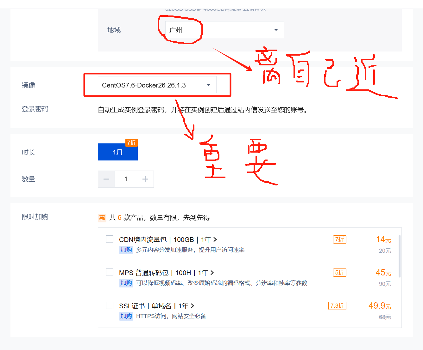Click the 5折 tag on MPS row
Screen dimensions: 423x350
click(x=340, y=273)
